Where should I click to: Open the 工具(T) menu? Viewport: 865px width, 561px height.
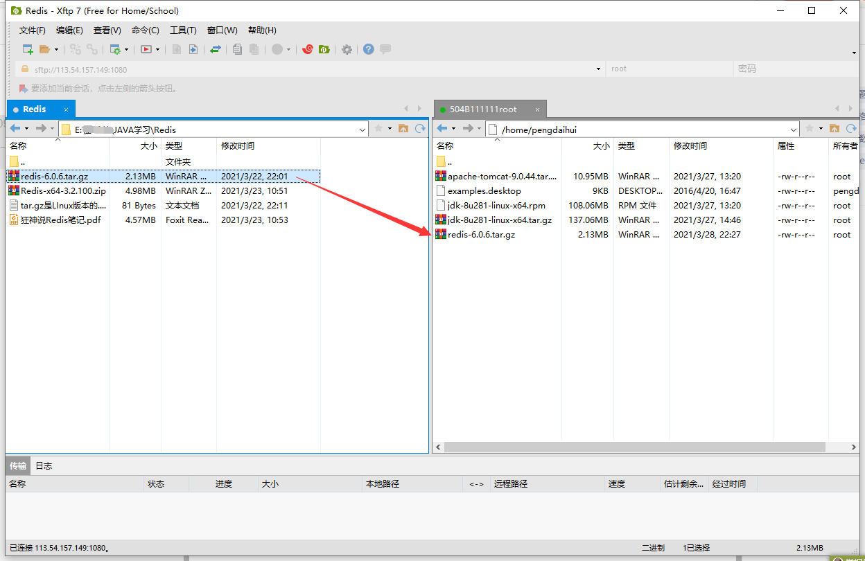[x=183, y=30]
